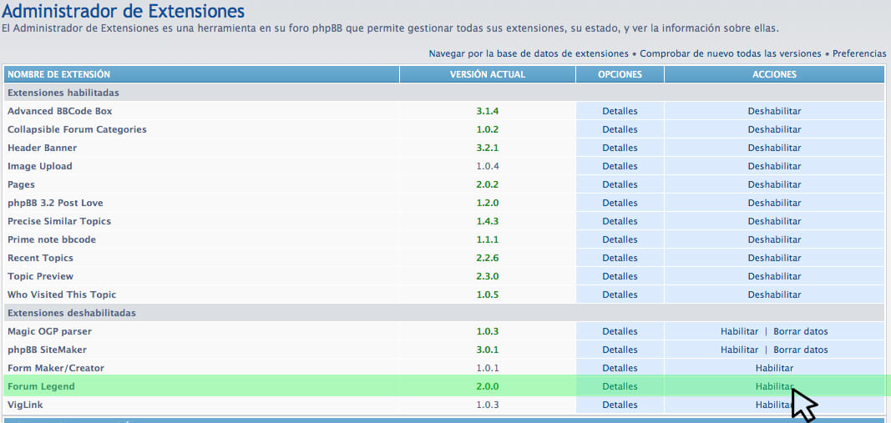Open Detalles for Topic Preview

point(620,276)
